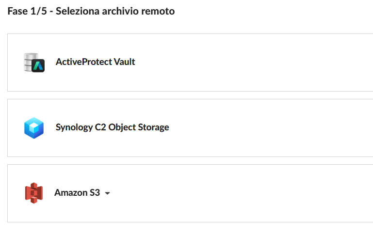Click the word 'Amazon' in the third option
This screenshot has width=373, height=235.
point(70,193)
